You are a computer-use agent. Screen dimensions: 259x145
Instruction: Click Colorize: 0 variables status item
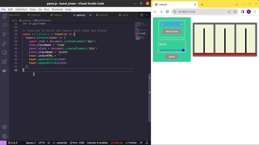(x=98, y=143)
